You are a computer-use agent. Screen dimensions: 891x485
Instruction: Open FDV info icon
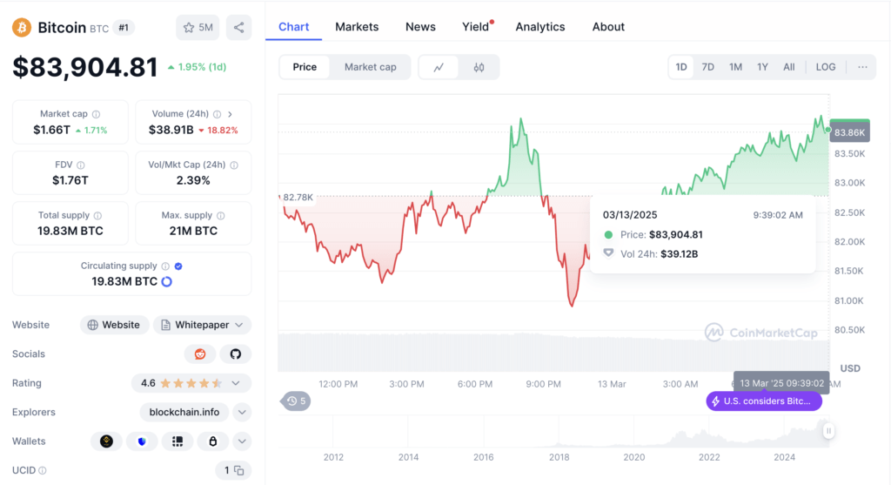click(81, 165)
